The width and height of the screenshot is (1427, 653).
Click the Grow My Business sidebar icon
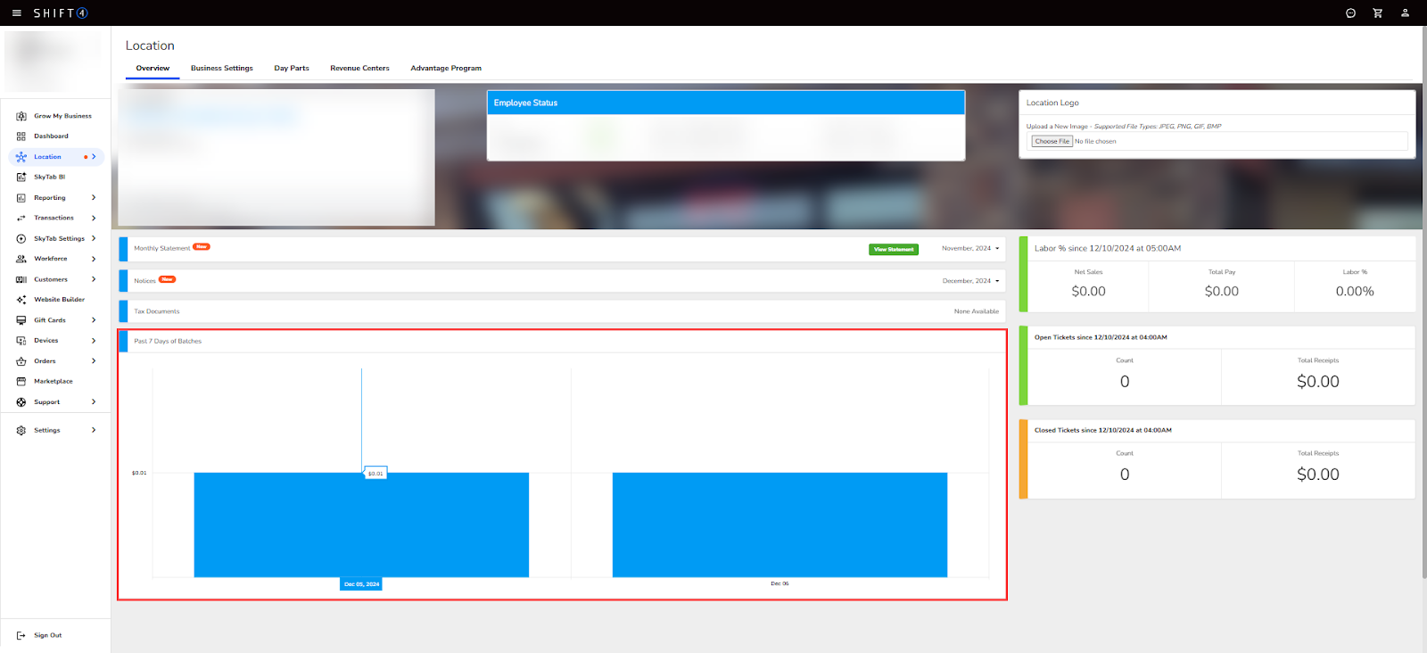tap(21, 116)
